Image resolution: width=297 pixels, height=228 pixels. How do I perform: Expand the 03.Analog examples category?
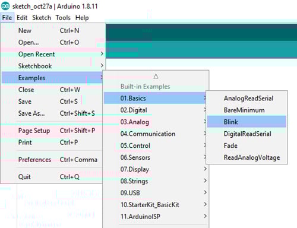(x=156, y=122)
